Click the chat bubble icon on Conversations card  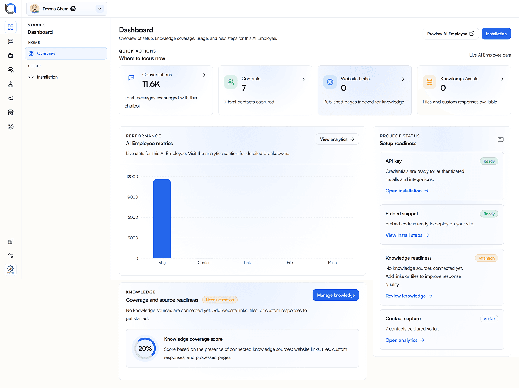(x=131, y=78)
